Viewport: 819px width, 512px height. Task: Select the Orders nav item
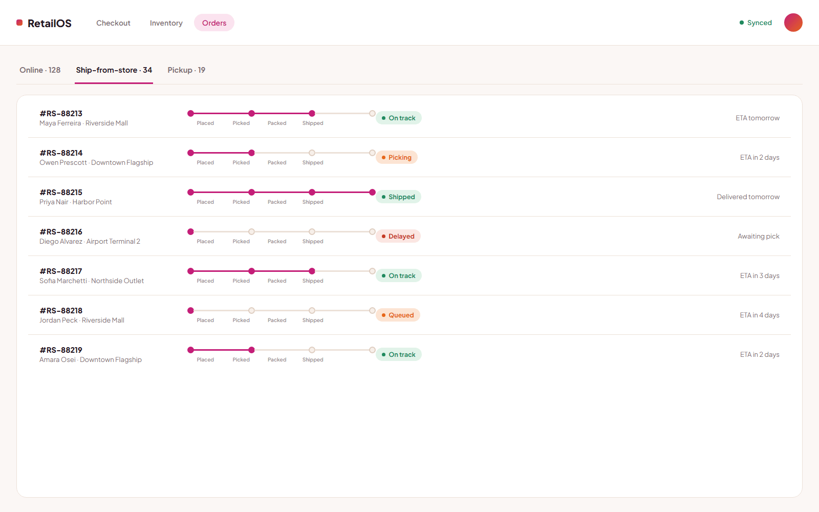point(214,23)
